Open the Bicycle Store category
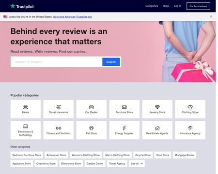 pyautogui.click(x=143, y=155)
